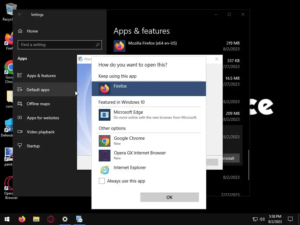Select the Microsoft Edge icon option
Screen dimensions: 300x225
pyautogui.click(x=105, y=115)
